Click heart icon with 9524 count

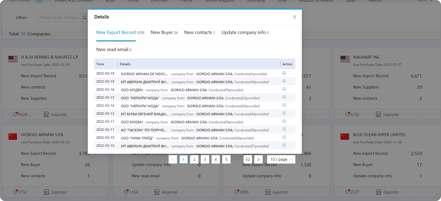pos(15,114)
